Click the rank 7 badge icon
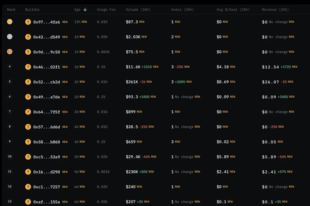 click(10, 112)
